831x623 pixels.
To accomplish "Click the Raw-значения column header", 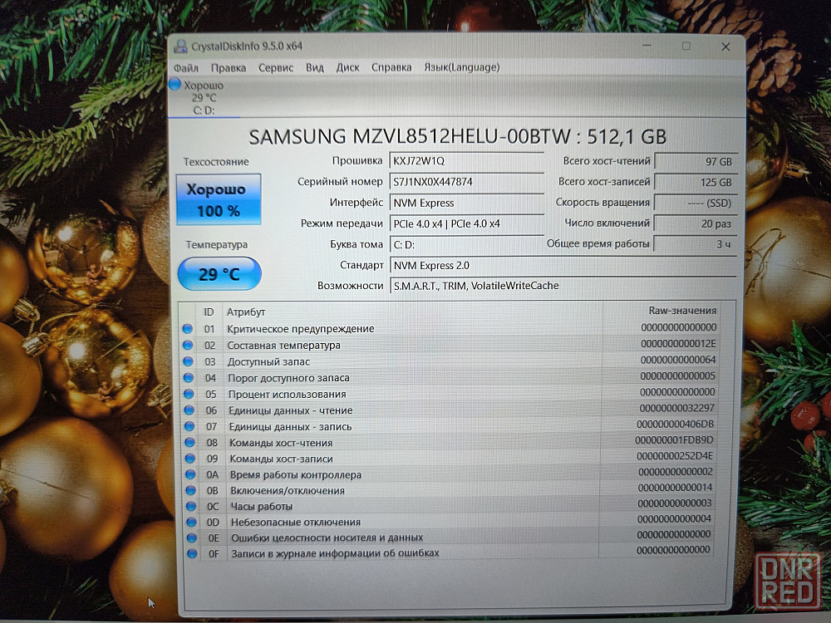I will tap(682, 311).
